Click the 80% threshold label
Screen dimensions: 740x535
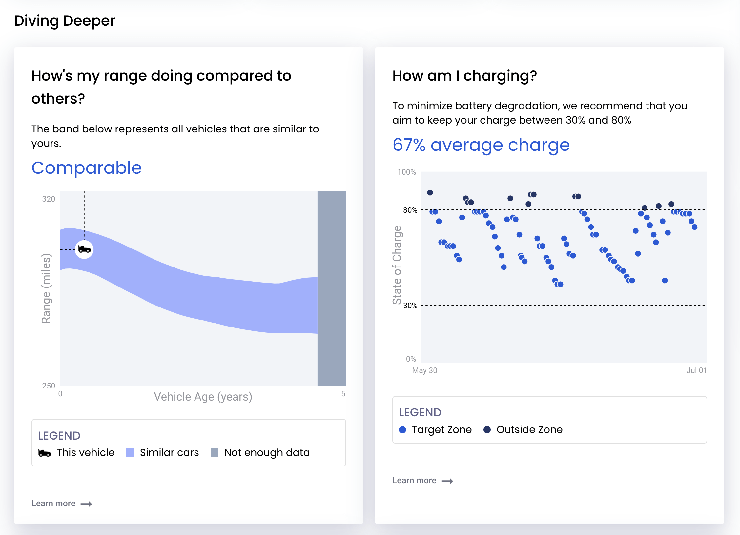coord(410,210)
